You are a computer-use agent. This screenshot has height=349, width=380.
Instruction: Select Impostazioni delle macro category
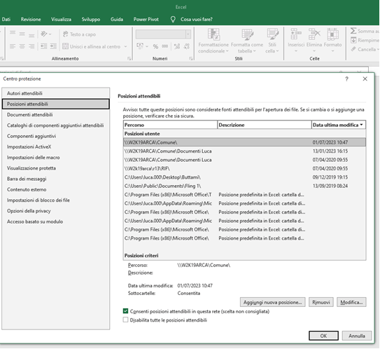tap(56, 157)
